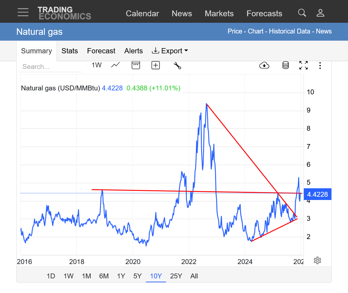Click the search magnifier icon in header
This screenshot has width=348, height=293.
click(302, 13)
